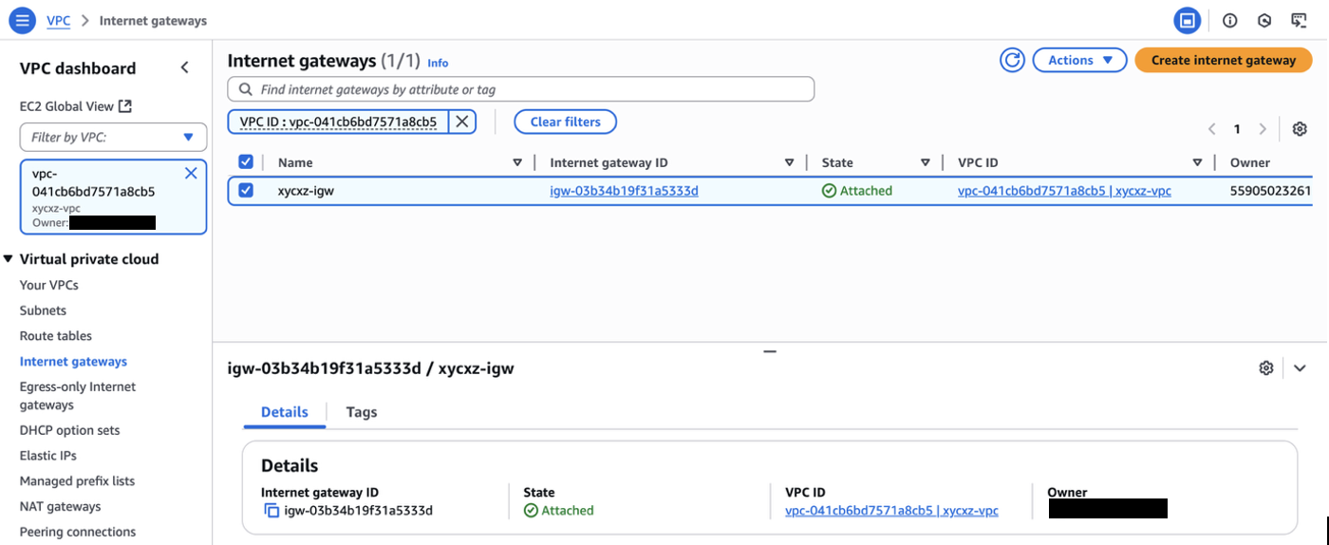Sort by the State column
Image resolution: width=1329 pixels, height=545 pixels.
coord(925,162)
